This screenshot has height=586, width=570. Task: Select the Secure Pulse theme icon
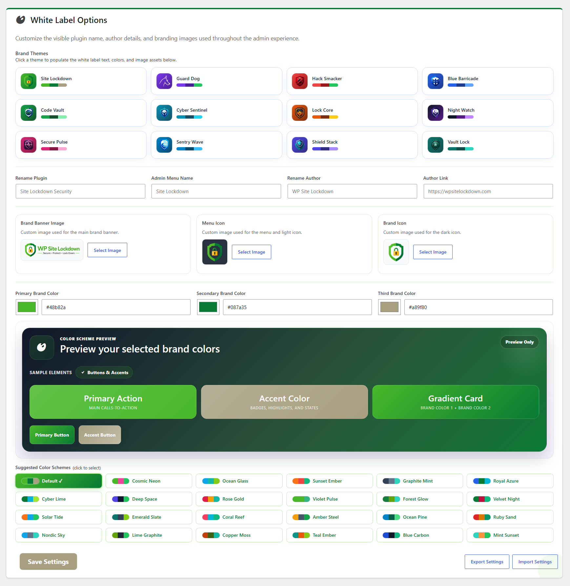29,145
